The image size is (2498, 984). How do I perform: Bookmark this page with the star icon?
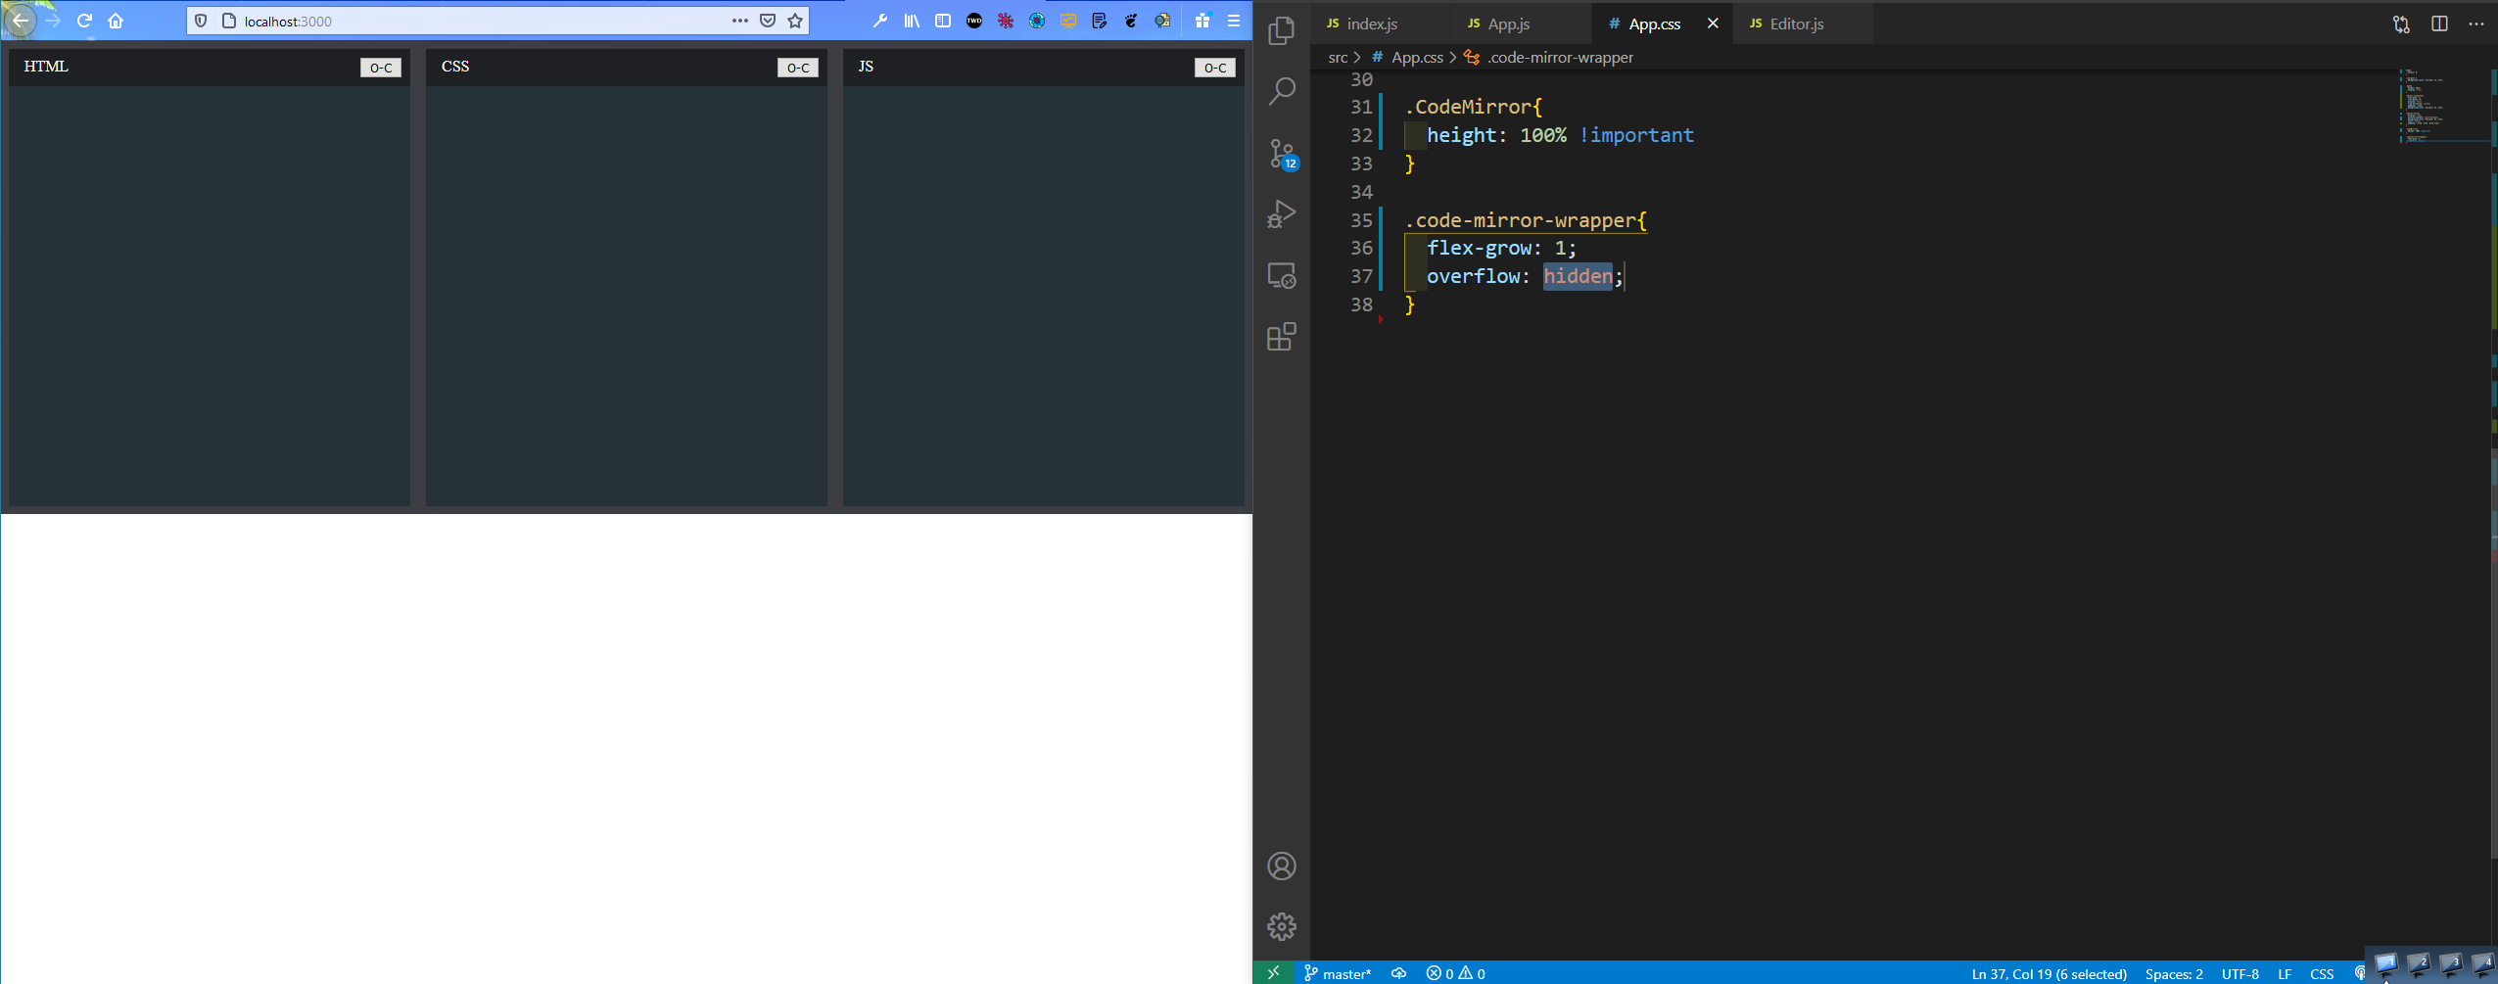coord(795,21)
